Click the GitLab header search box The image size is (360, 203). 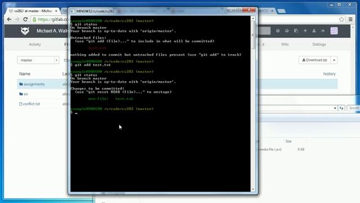pyautogui.click(x=264, y=30)
